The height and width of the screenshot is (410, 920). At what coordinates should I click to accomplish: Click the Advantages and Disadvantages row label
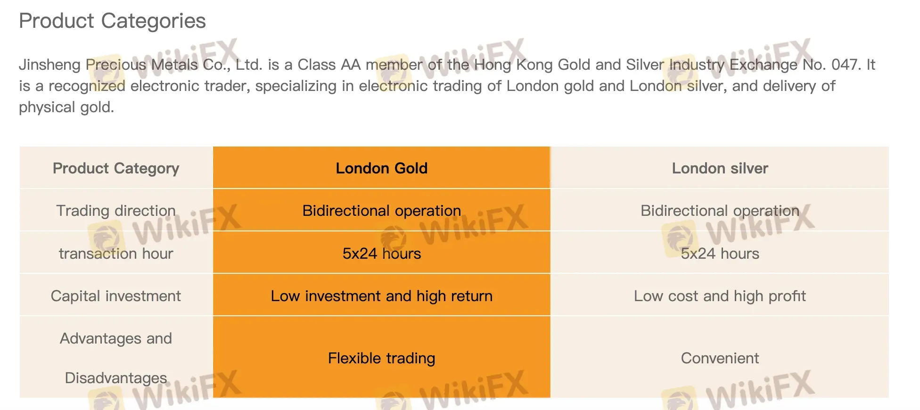pyautogui.click(x=116, y=358)
